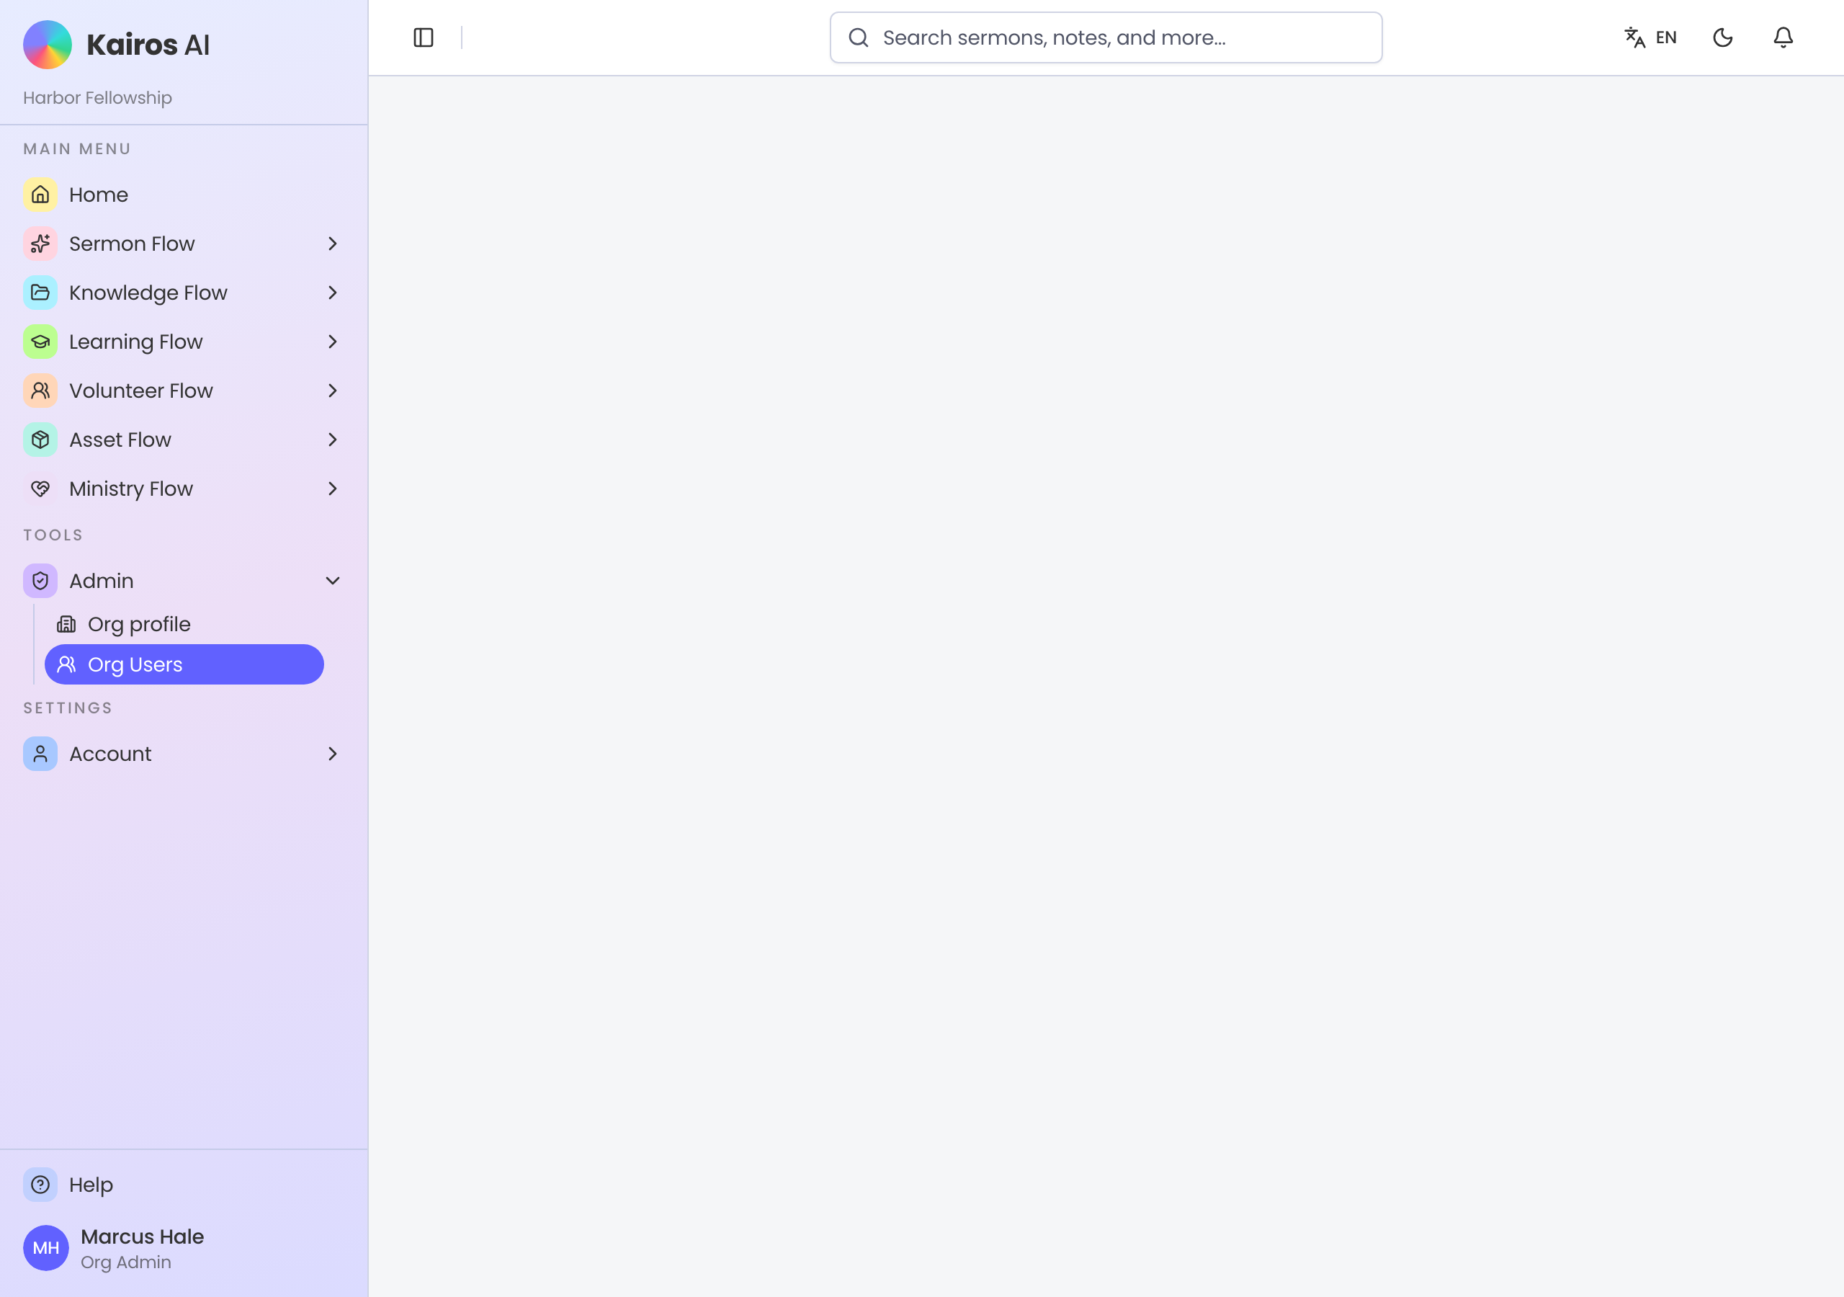The width and height of the screenshot is (1844, 1297).
Task: Click the search magnifier icon
Action: (859, 37)
